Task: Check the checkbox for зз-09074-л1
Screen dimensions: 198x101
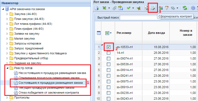Action: click(108, 59)
